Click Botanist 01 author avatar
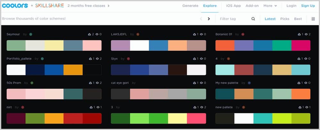This screenshot has width=320, height=130. (x=243, y=34)
